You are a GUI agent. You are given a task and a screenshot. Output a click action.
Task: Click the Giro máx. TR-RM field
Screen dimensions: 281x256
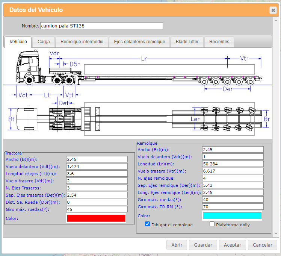pos(233,207)
